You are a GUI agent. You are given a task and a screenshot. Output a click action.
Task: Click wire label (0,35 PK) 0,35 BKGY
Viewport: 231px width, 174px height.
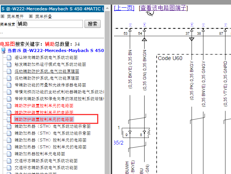pyautogui.click(x=192, y=80)
